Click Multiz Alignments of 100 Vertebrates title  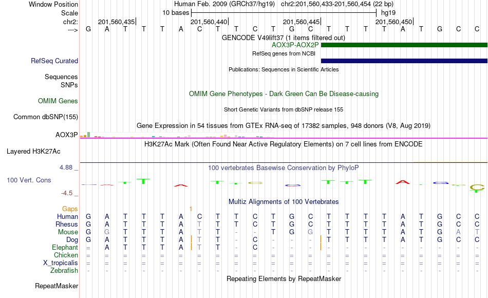(284, 201)
